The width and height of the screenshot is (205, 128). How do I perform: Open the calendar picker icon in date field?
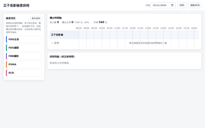[x=172, y=5]
